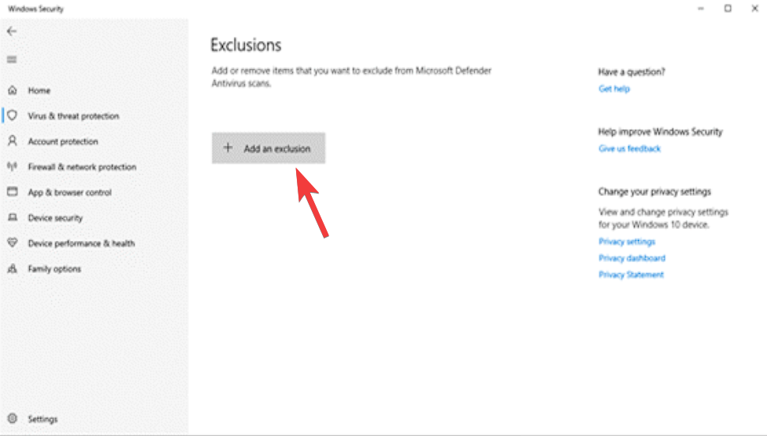Maximize the Windows Security window
This screenshot has height=436, width=767.
(728, 9)
